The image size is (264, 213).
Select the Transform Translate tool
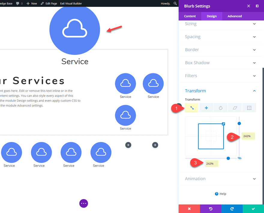coord(206,108)
